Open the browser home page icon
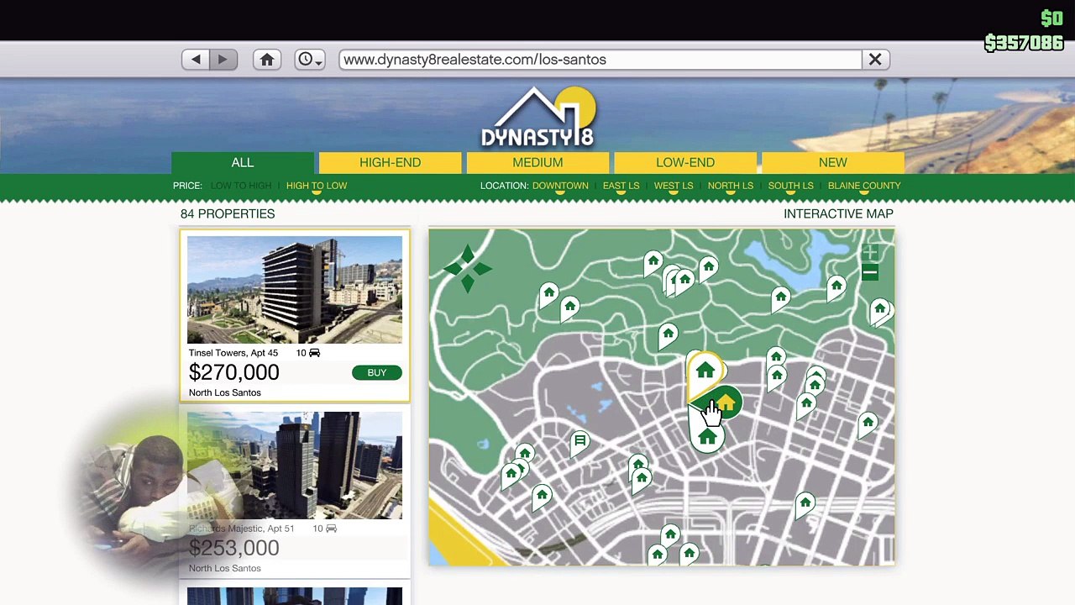The image size is (1075, 605). pos(267,60)
